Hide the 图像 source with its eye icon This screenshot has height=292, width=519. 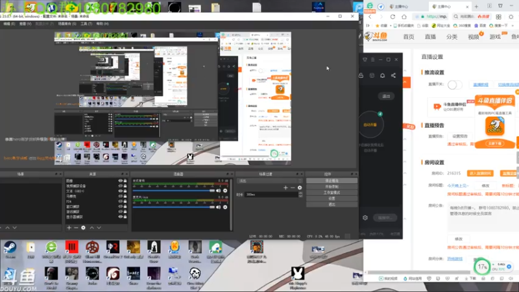pyautogui.click(x=121, y=181)
